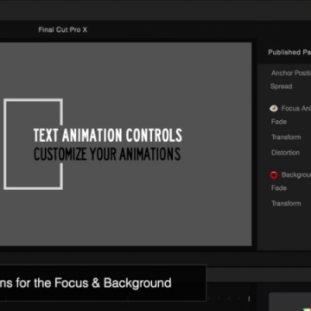311x311 pixels.
Task: Click the eye icon beside Focus Animation
Action: pyautogui.click(x=274, y=108)
